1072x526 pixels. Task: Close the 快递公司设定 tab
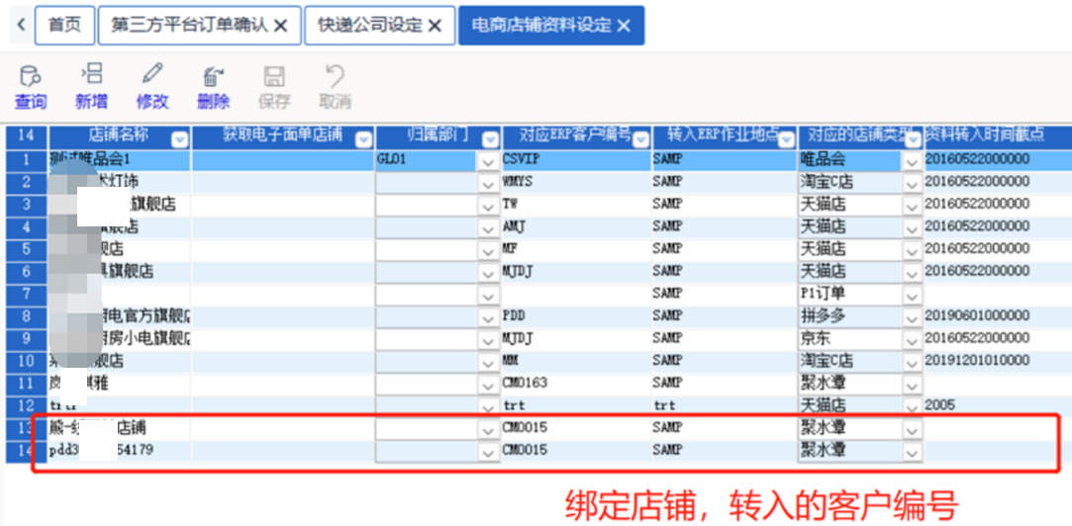click(435, 27)
